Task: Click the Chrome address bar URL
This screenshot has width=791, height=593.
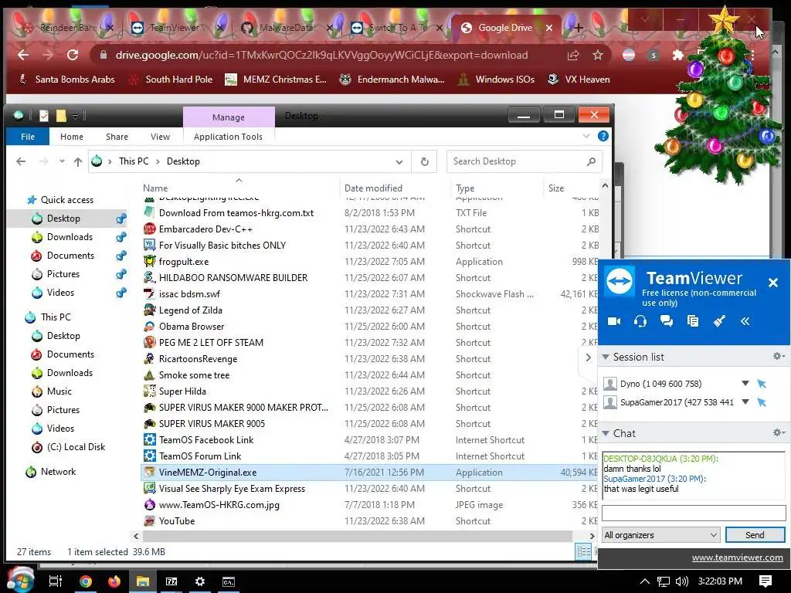Action: tap(322, 55)
